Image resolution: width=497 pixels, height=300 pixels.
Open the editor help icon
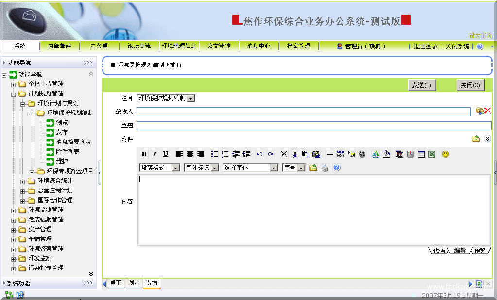(x=337, y=168)
